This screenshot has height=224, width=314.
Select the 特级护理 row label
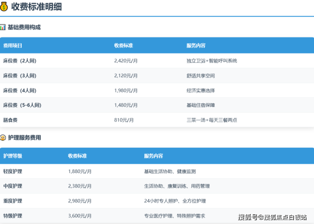[13, 216]
